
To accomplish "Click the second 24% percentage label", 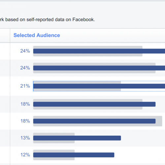I will pyautogui.click(x=25, y=68).
